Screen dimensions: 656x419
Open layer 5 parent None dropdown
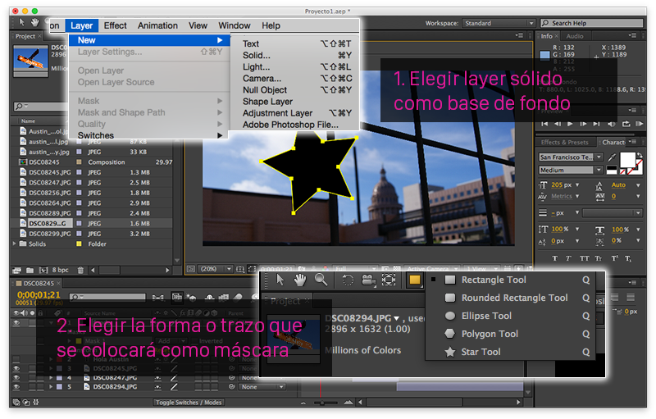point(262,387)
